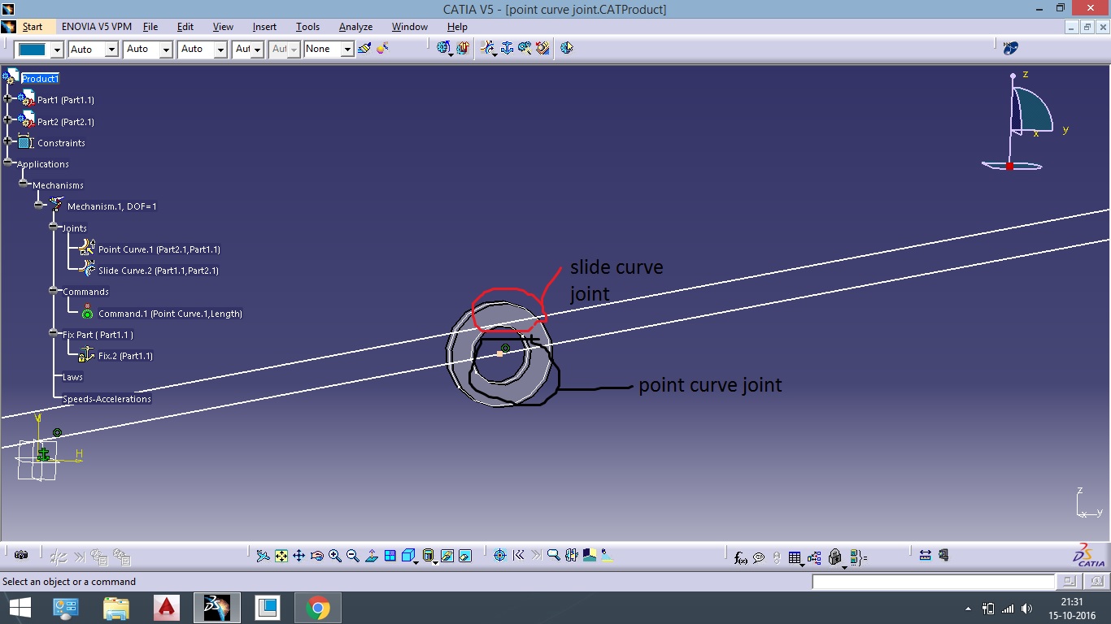1111x624 pixels.
Task: Select the Fly Mode airplane icon
Action: point(264,556)
